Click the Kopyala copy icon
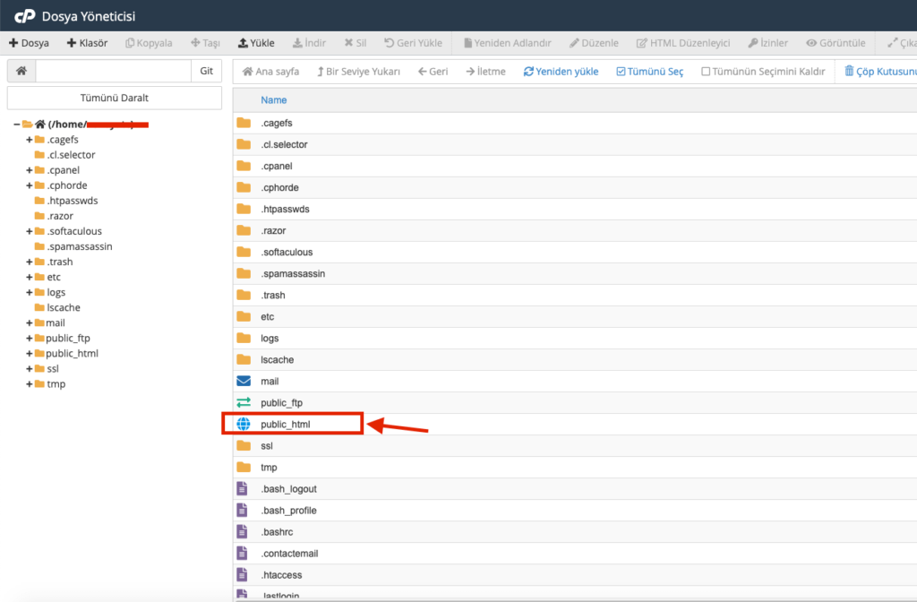Viewport: 917px width, 602px height. pos(148,42)
